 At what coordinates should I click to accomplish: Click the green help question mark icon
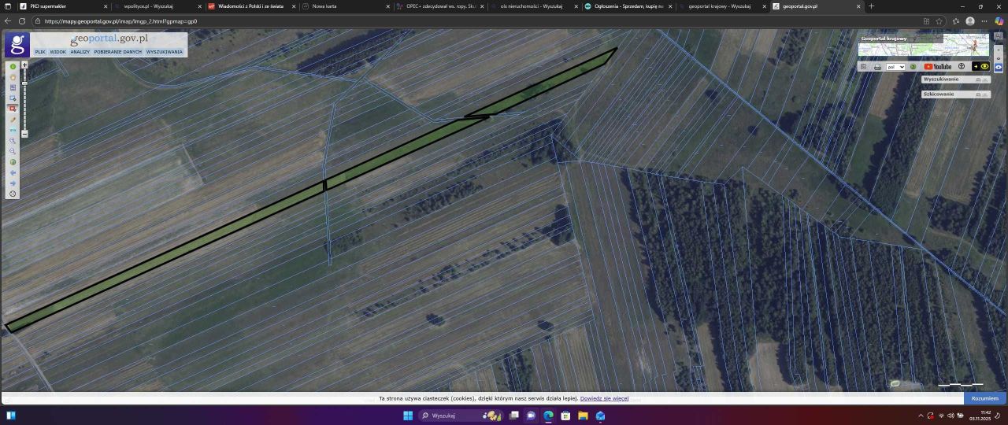coord(913,67)
